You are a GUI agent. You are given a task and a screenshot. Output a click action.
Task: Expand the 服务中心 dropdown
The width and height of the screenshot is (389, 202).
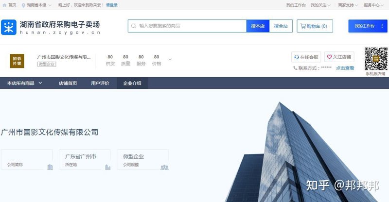click(x=373, y=5)
